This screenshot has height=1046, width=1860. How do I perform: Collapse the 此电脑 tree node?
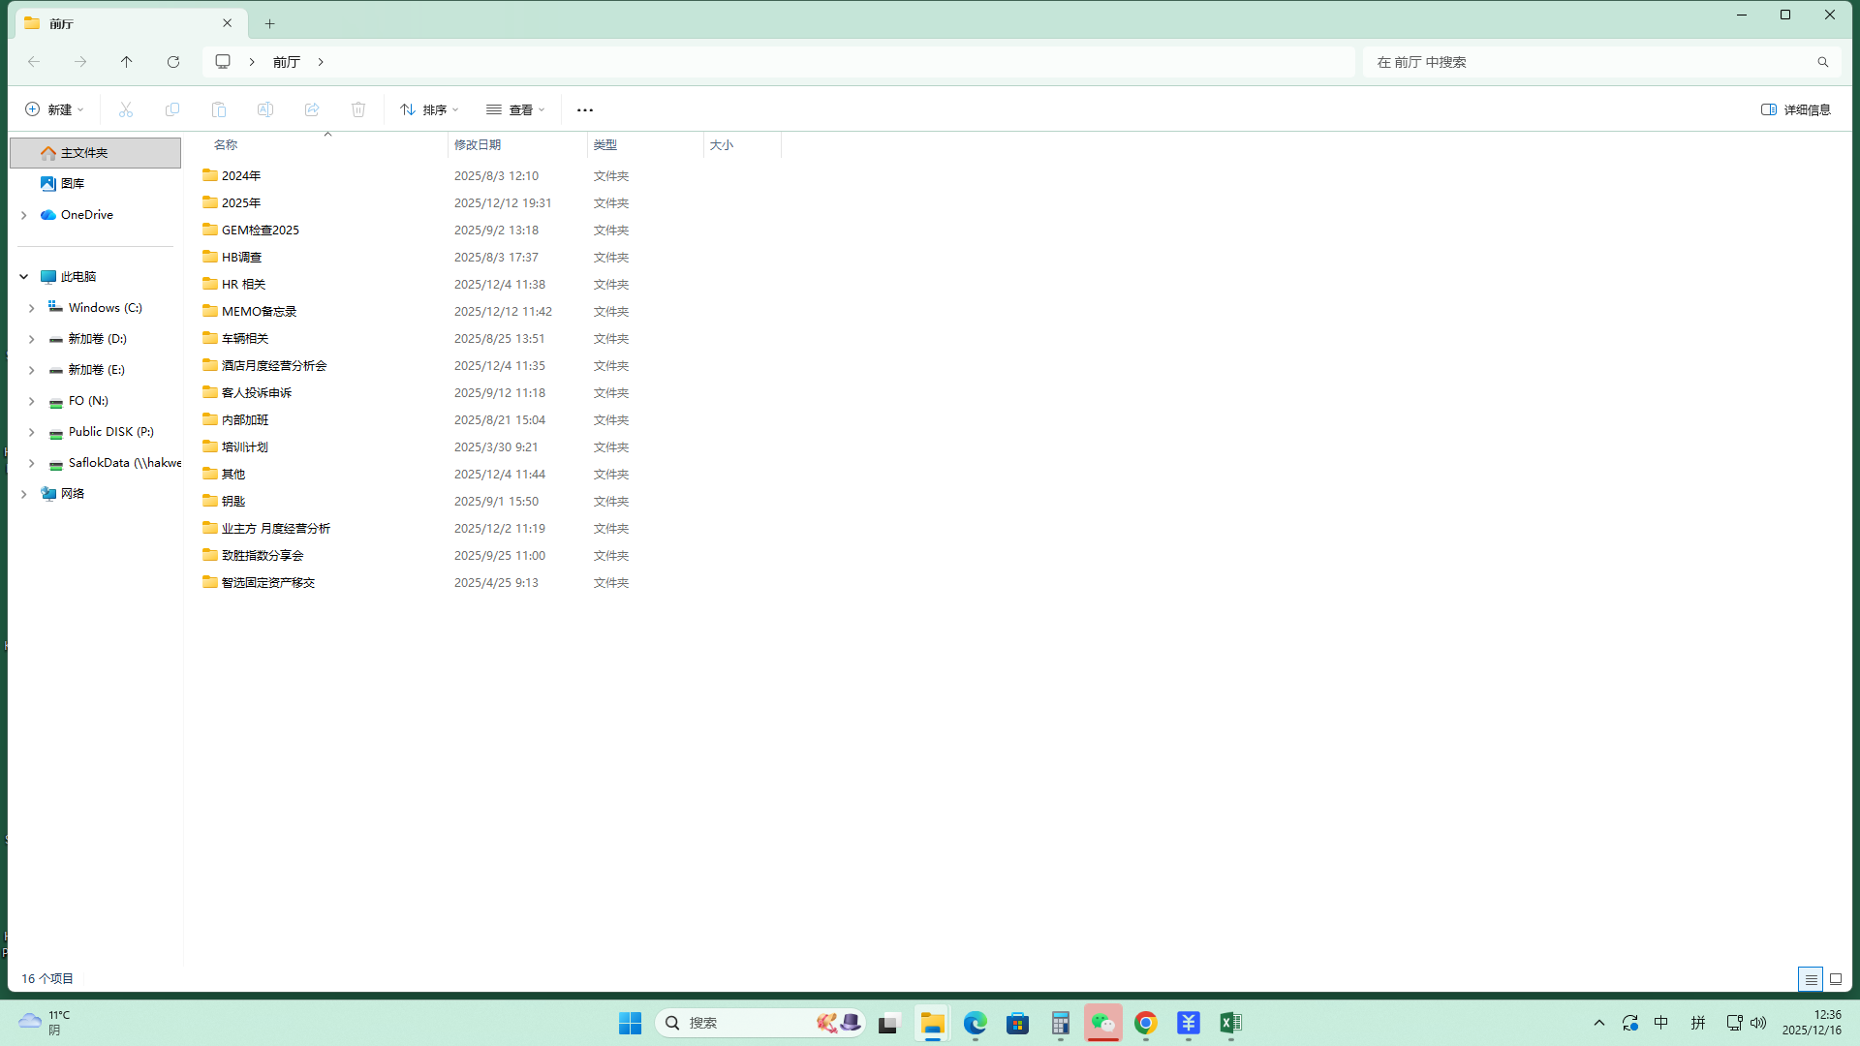24,277
